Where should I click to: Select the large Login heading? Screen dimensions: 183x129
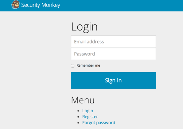point(84,27)
